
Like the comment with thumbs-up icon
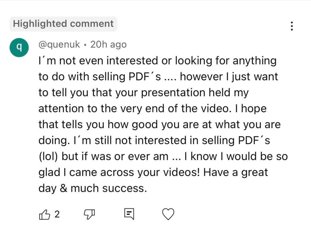44,215
